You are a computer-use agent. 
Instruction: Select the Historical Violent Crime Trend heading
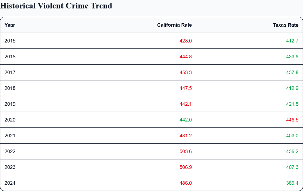[x=56, y=6]
